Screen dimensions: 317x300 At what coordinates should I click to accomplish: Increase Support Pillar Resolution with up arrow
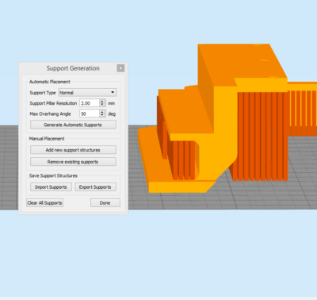coord(102,102)
